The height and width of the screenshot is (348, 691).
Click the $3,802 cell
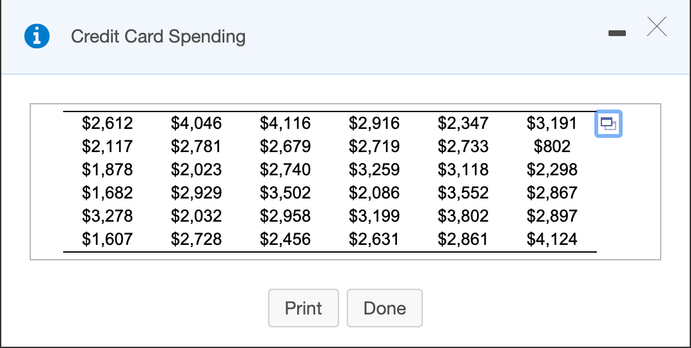tap(463, 216)
